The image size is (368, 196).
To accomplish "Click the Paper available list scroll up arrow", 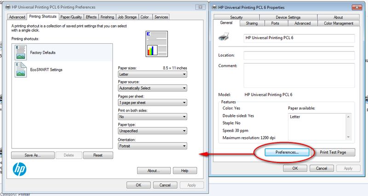I will click(x=348, y=117).
